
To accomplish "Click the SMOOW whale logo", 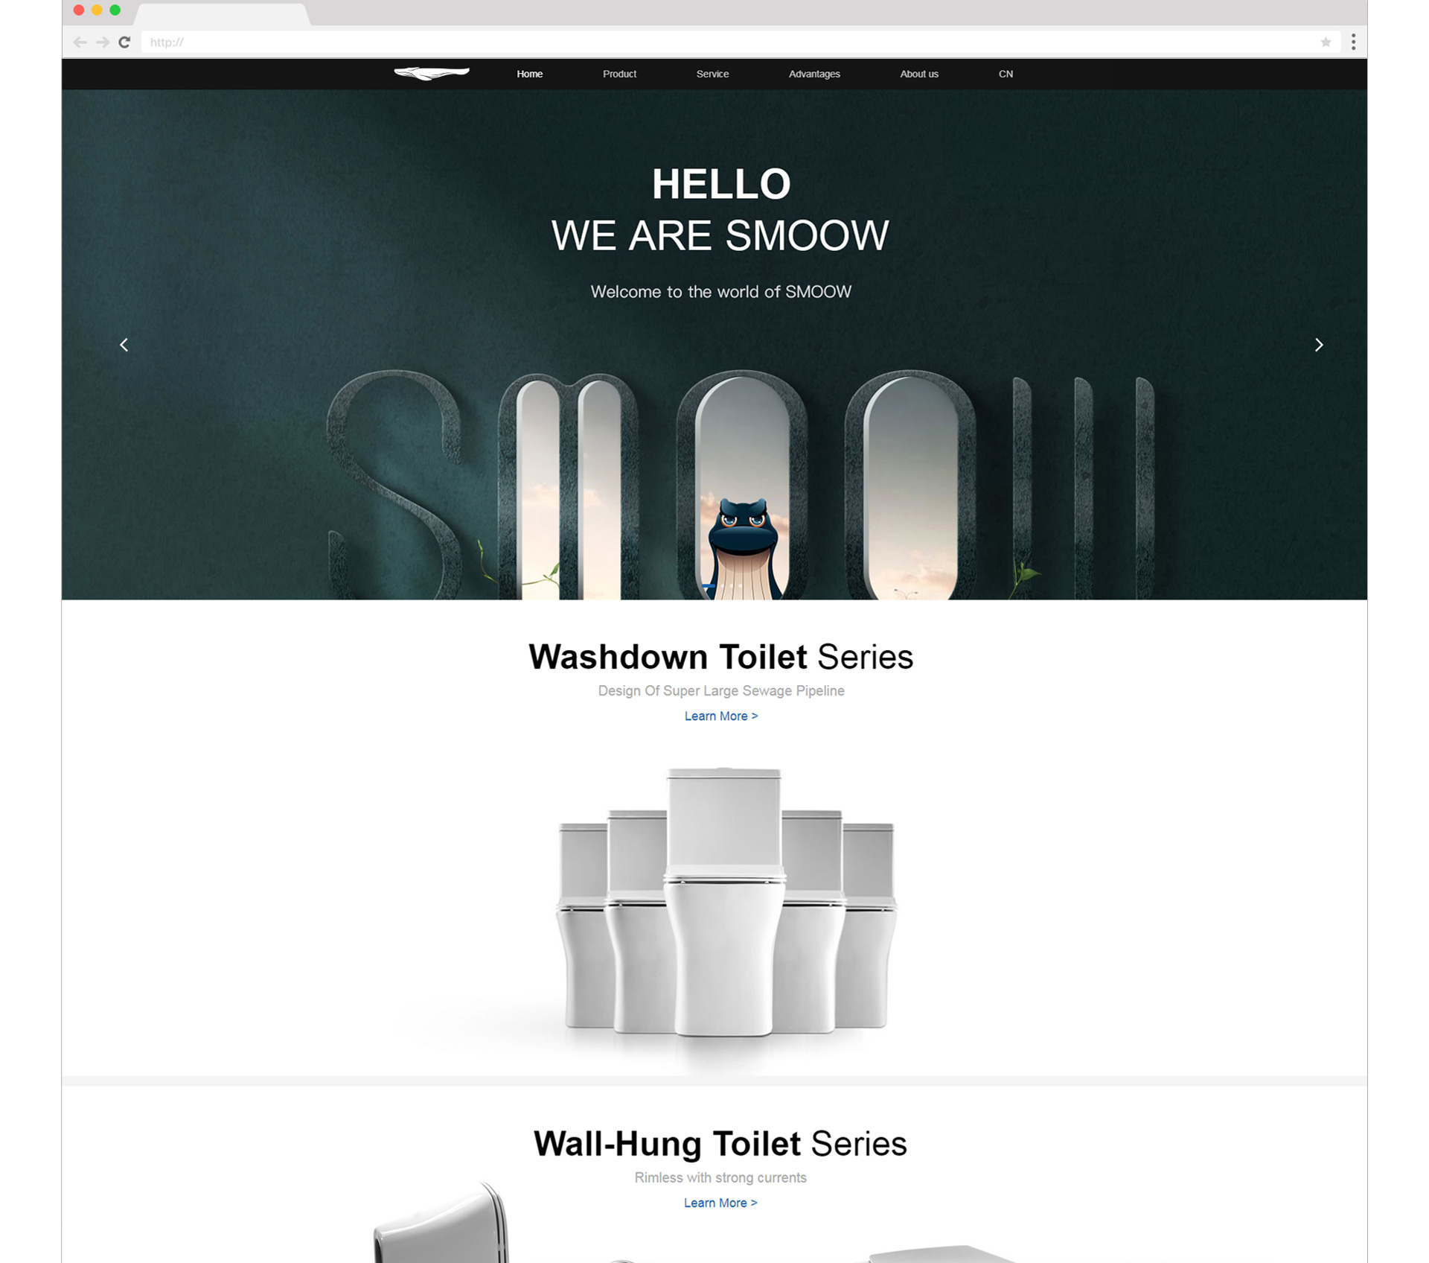I will coord(432,73).
